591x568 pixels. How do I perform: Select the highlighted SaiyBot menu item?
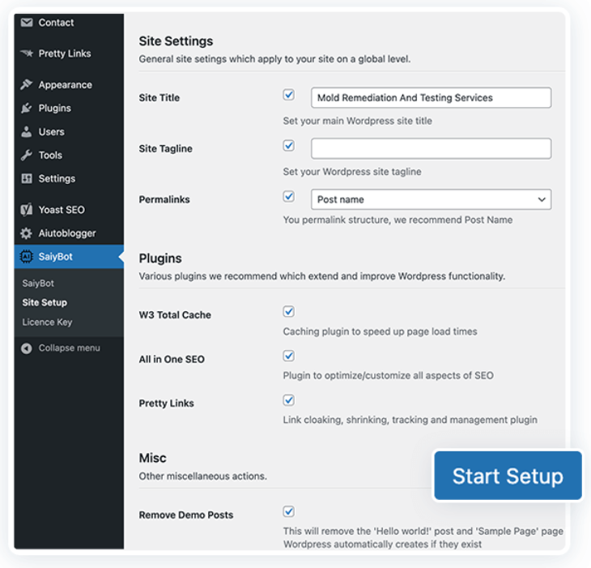69,257
